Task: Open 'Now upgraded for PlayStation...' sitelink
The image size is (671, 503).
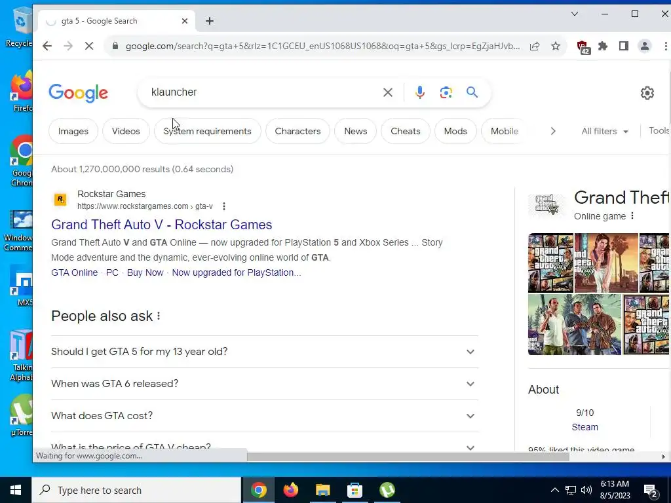Action: [x=236, y=273]
